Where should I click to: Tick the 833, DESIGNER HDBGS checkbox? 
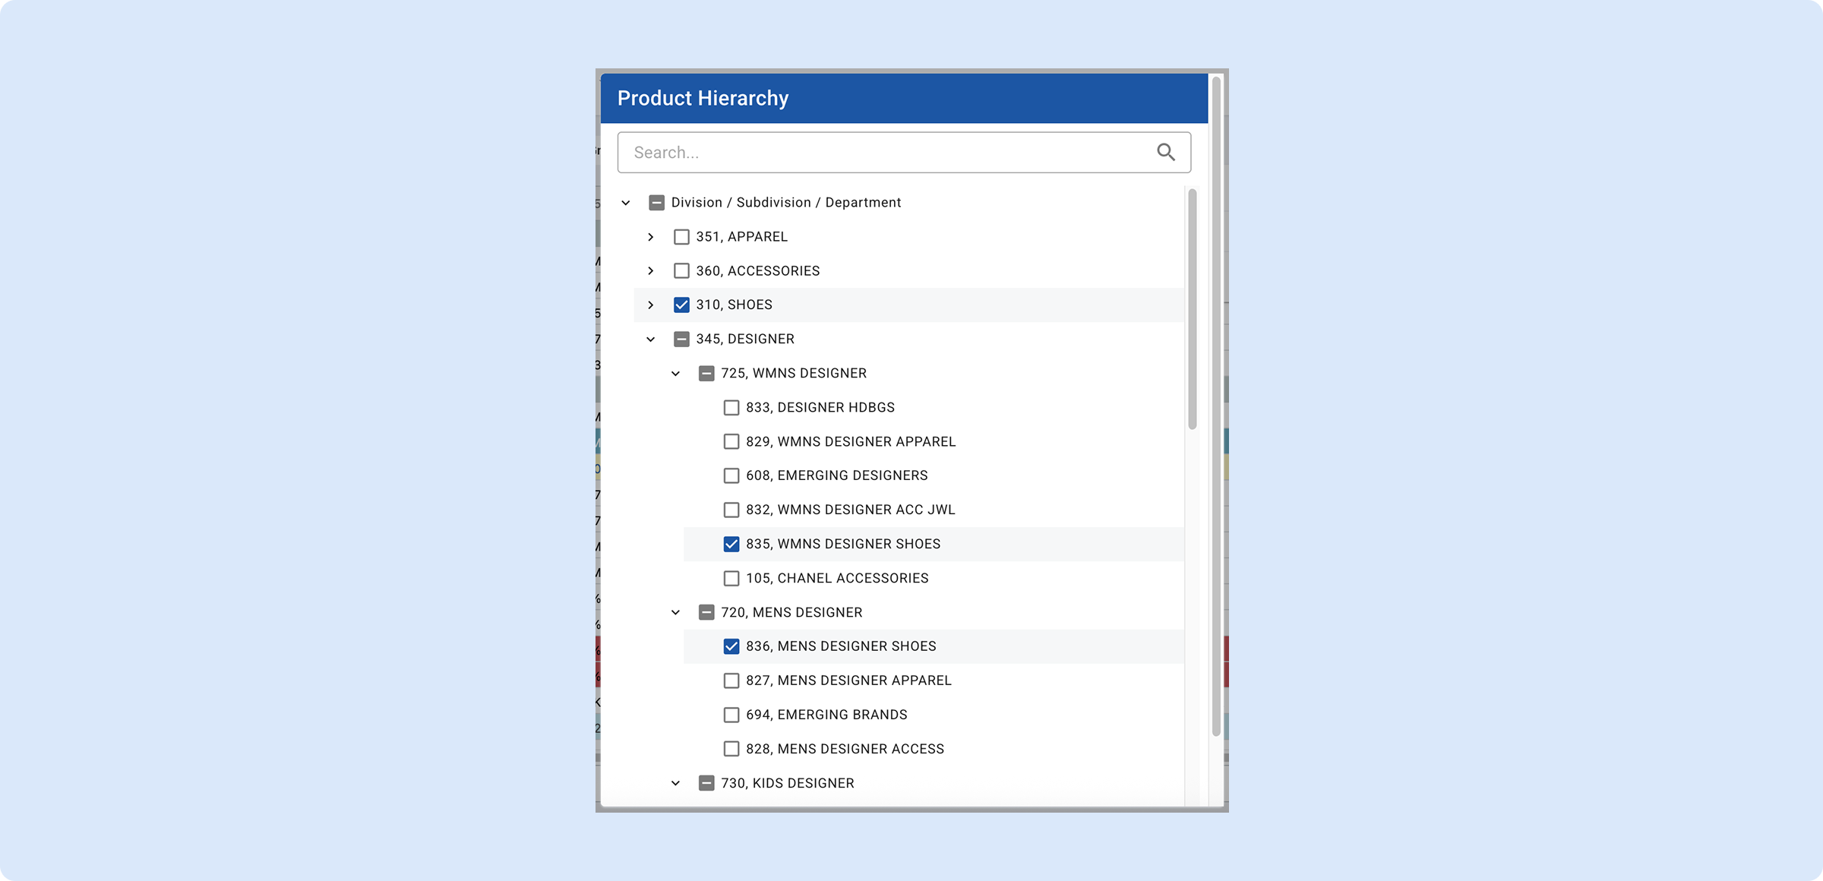click(731, 408)
